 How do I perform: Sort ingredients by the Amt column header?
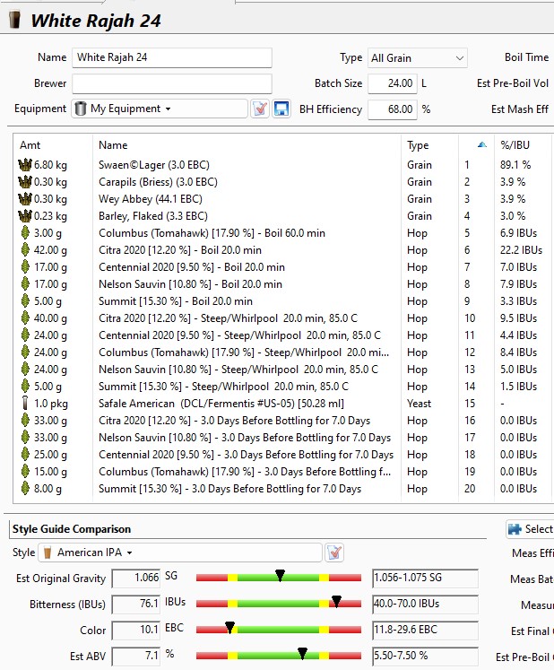(x=53, y=145)
